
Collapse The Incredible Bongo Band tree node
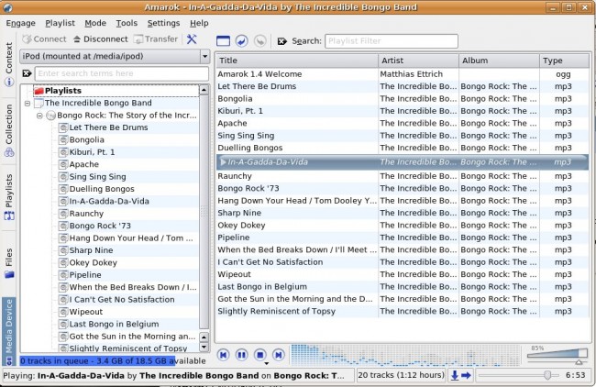pos(28,103)
